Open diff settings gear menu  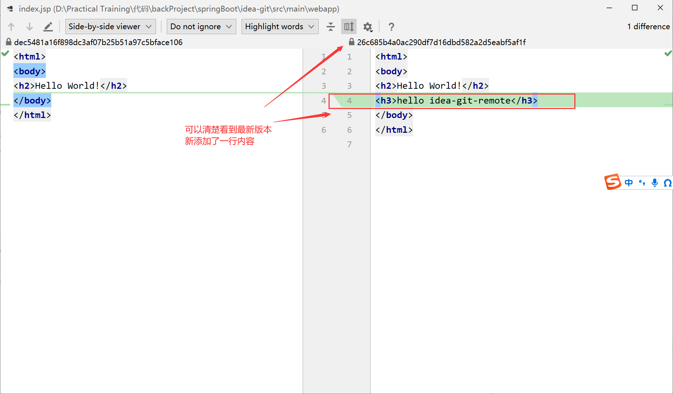tap(368, 27)
